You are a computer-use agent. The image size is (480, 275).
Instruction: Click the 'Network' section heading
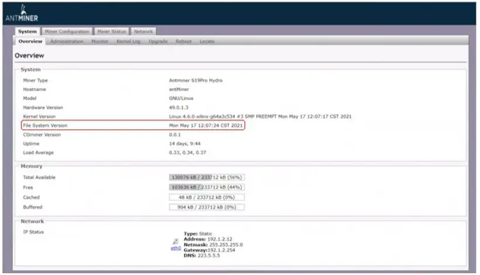tap(32, 221)
